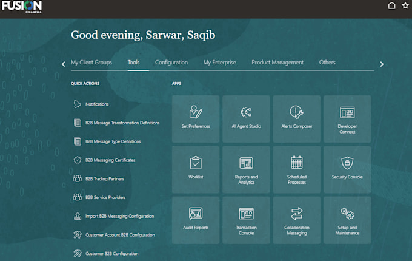Open Transaction Console tile
The height and width of the screenshot is (261, 412).
(x=246, y=220)
